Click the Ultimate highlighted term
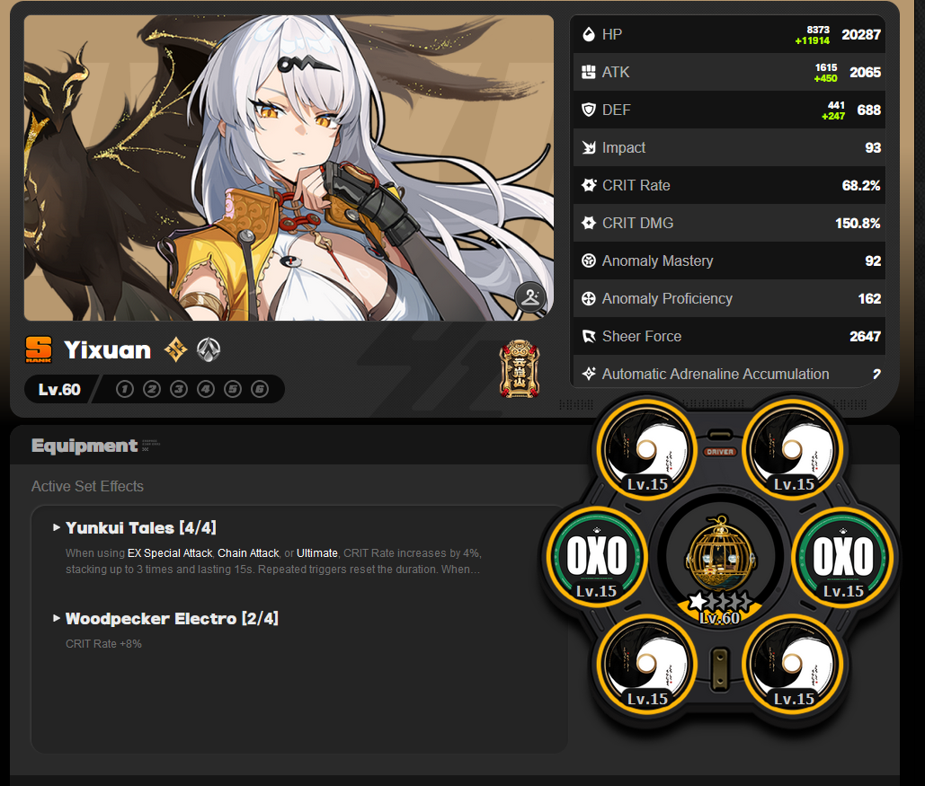Viewport: 925px width, 786px height. [316, 553]
